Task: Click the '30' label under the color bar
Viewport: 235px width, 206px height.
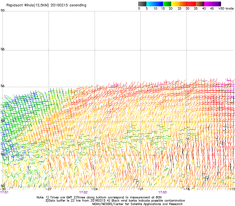Action: click(x=187, y=9)
